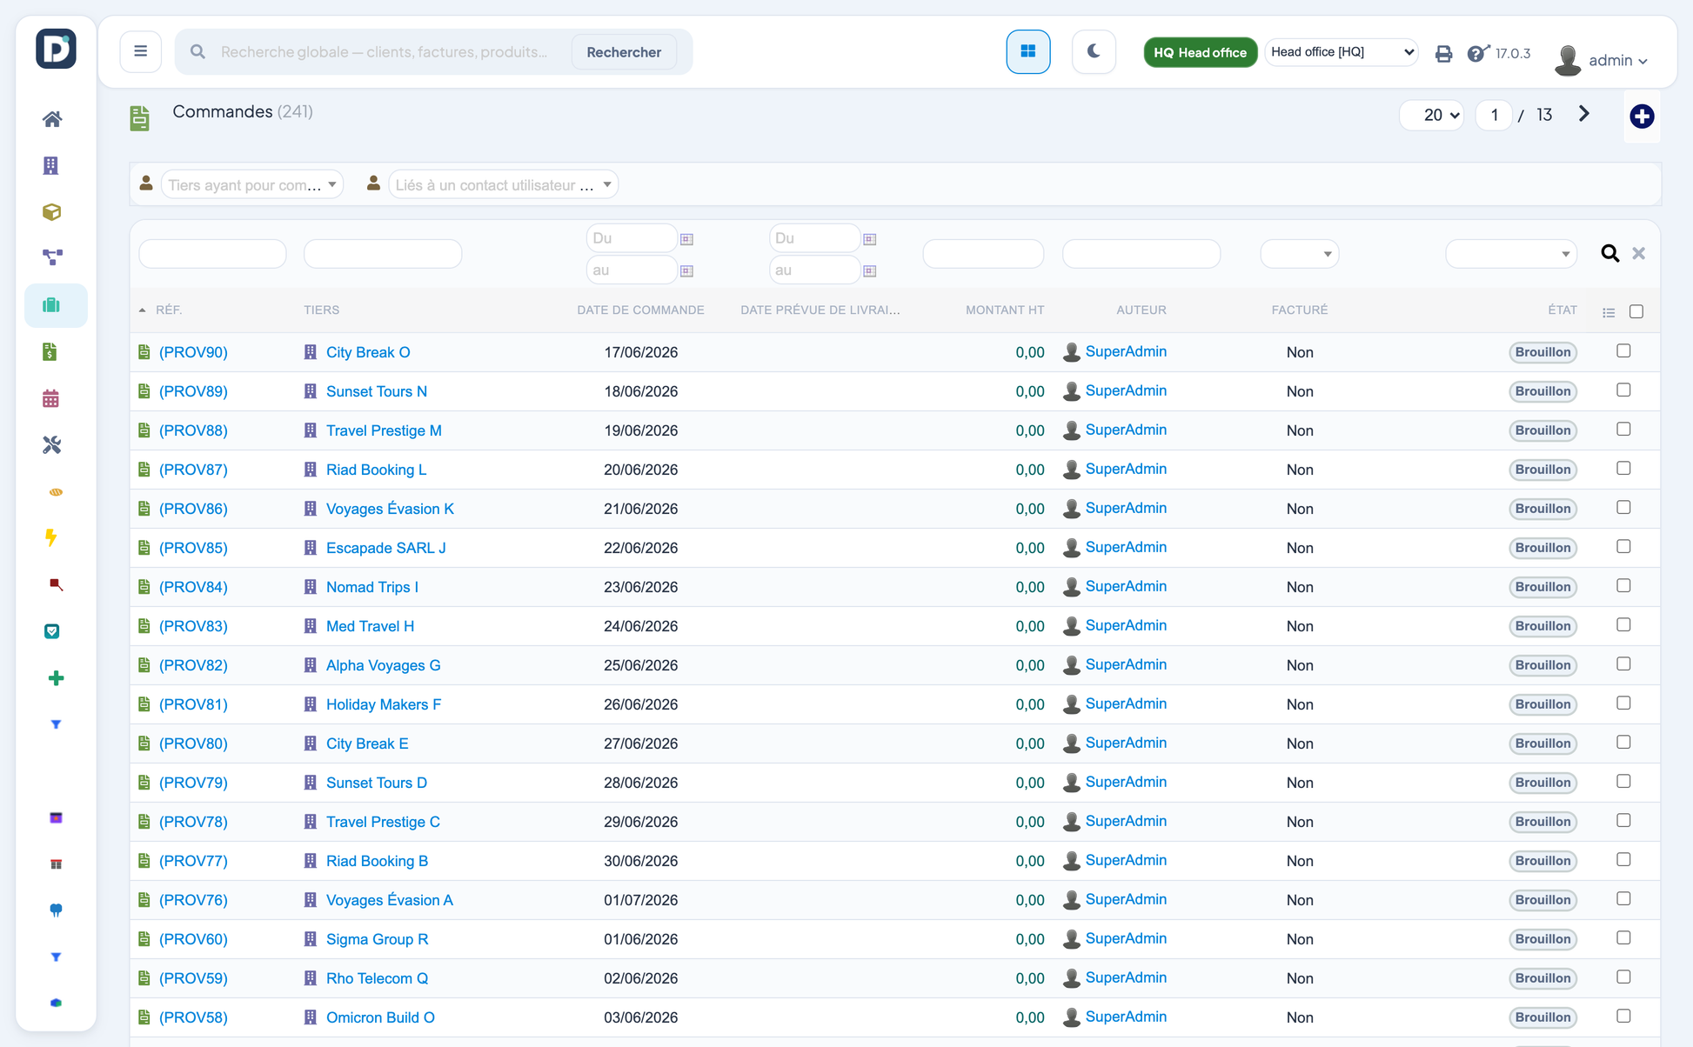Screen dimensions: 1693x1047
Task: Open third party Voyages Évasion K
Action: [x=390, y=509]
